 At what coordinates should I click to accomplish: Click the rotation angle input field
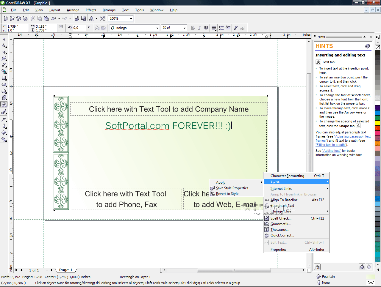click(x=79, y=28)
